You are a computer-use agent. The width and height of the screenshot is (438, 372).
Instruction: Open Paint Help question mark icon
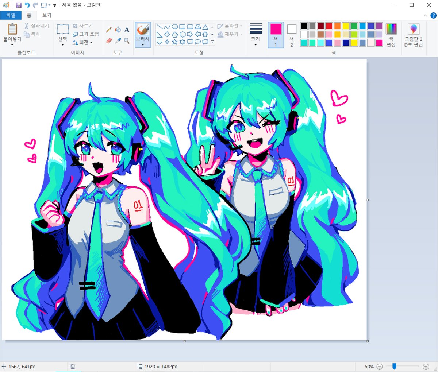[x=433, y=15]
